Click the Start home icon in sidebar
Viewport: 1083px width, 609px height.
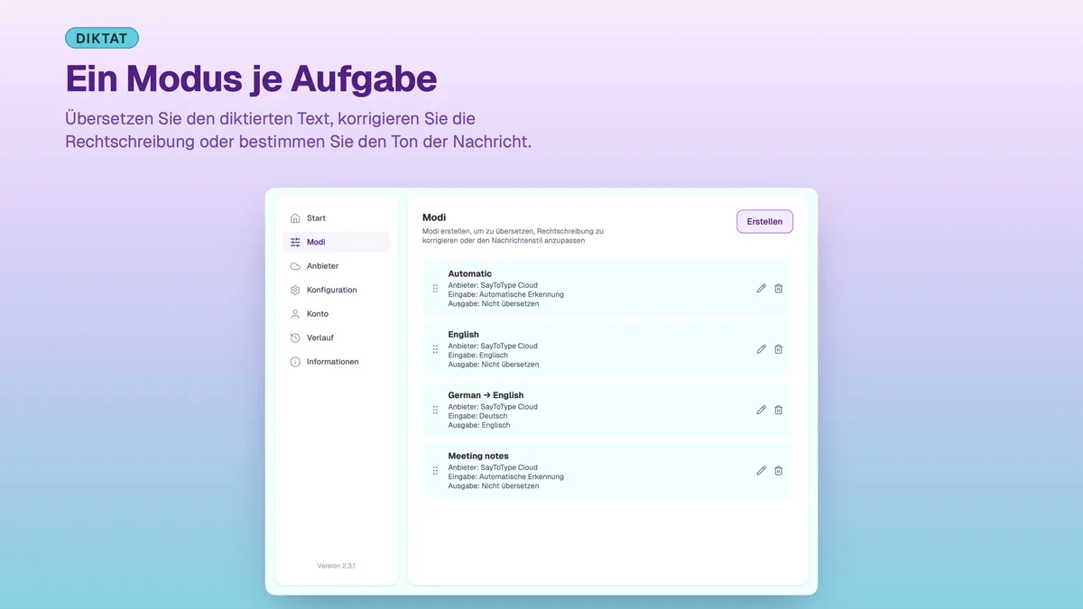coord(295,218)
